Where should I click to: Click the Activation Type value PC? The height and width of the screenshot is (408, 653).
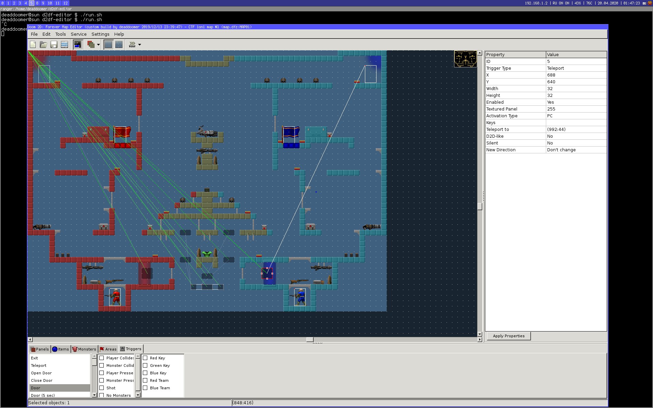click(x=576, y=116)
